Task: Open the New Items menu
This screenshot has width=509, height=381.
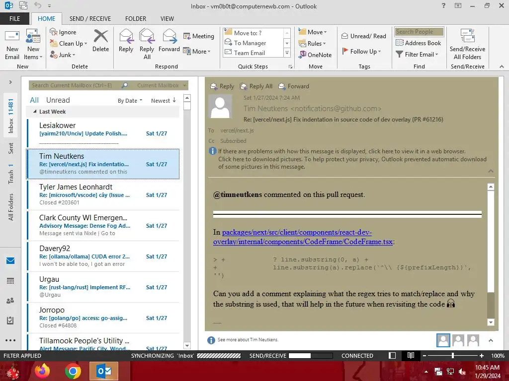Action: click(33, 45)
